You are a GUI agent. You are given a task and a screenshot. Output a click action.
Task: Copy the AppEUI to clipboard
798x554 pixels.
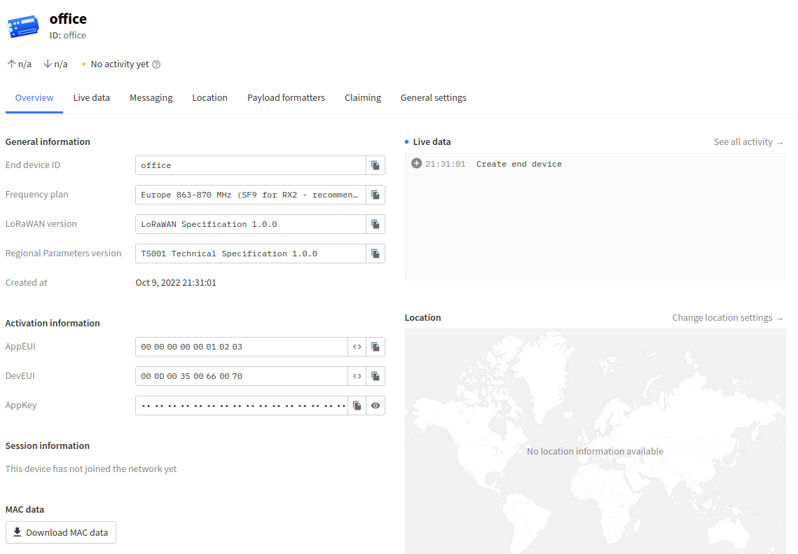(x=376, y=347)
